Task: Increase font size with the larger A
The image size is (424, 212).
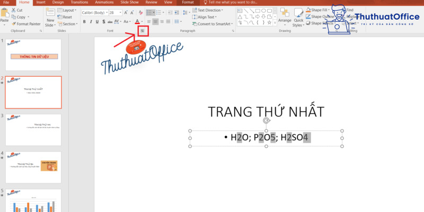Action: click(x=126, y=13)
